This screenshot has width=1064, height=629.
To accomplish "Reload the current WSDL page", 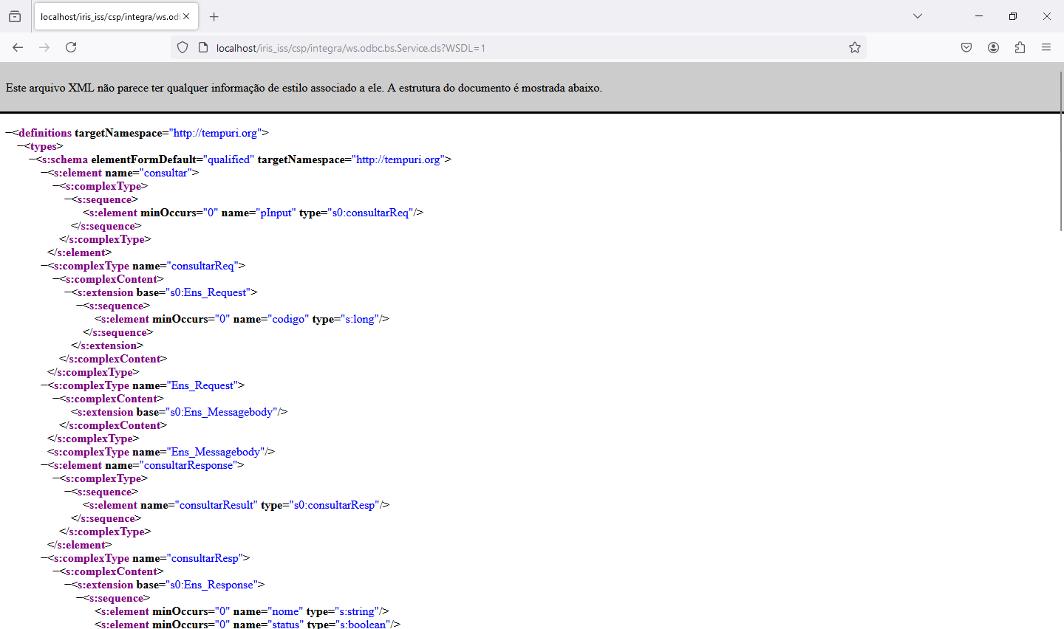I will tap(71, 47).
